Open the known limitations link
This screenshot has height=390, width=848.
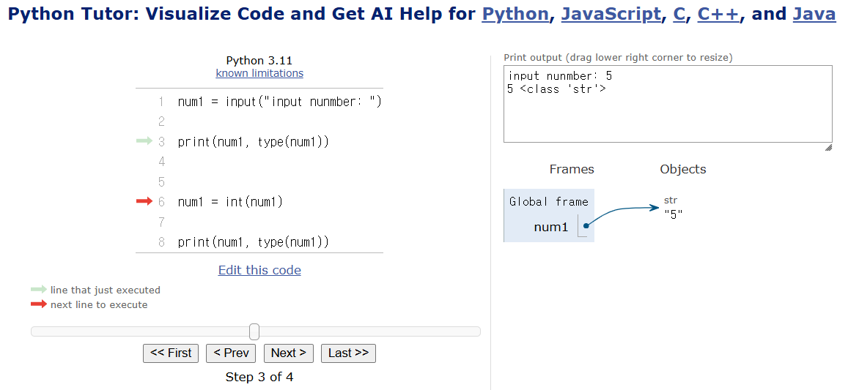[259, 73]
